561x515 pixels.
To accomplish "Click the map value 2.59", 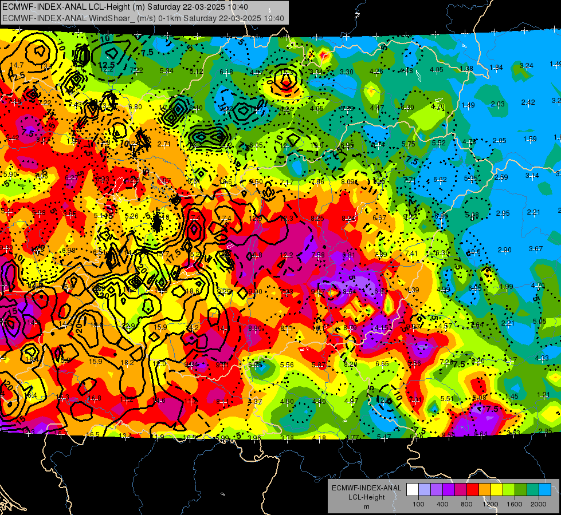I will (501, 177).
